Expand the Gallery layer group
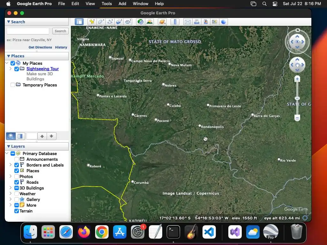 11,199
